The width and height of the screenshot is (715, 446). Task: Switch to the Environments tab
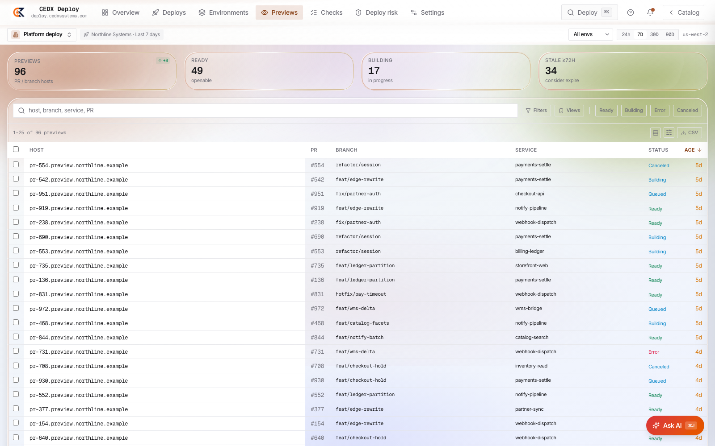point(223,12)
